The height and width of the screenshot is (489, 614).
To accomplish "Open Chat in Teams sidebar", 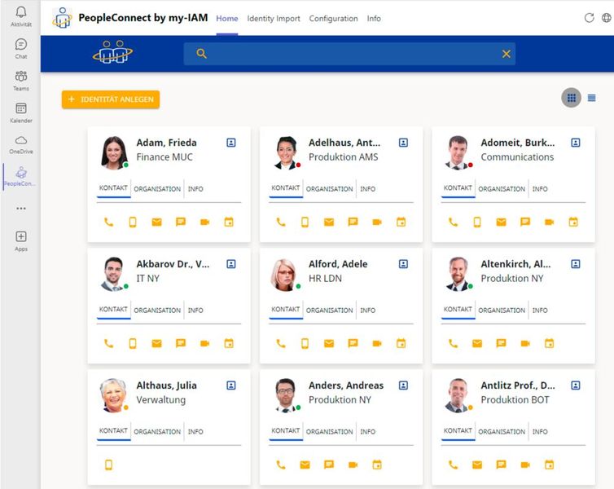I will click(x=20, y=49).
